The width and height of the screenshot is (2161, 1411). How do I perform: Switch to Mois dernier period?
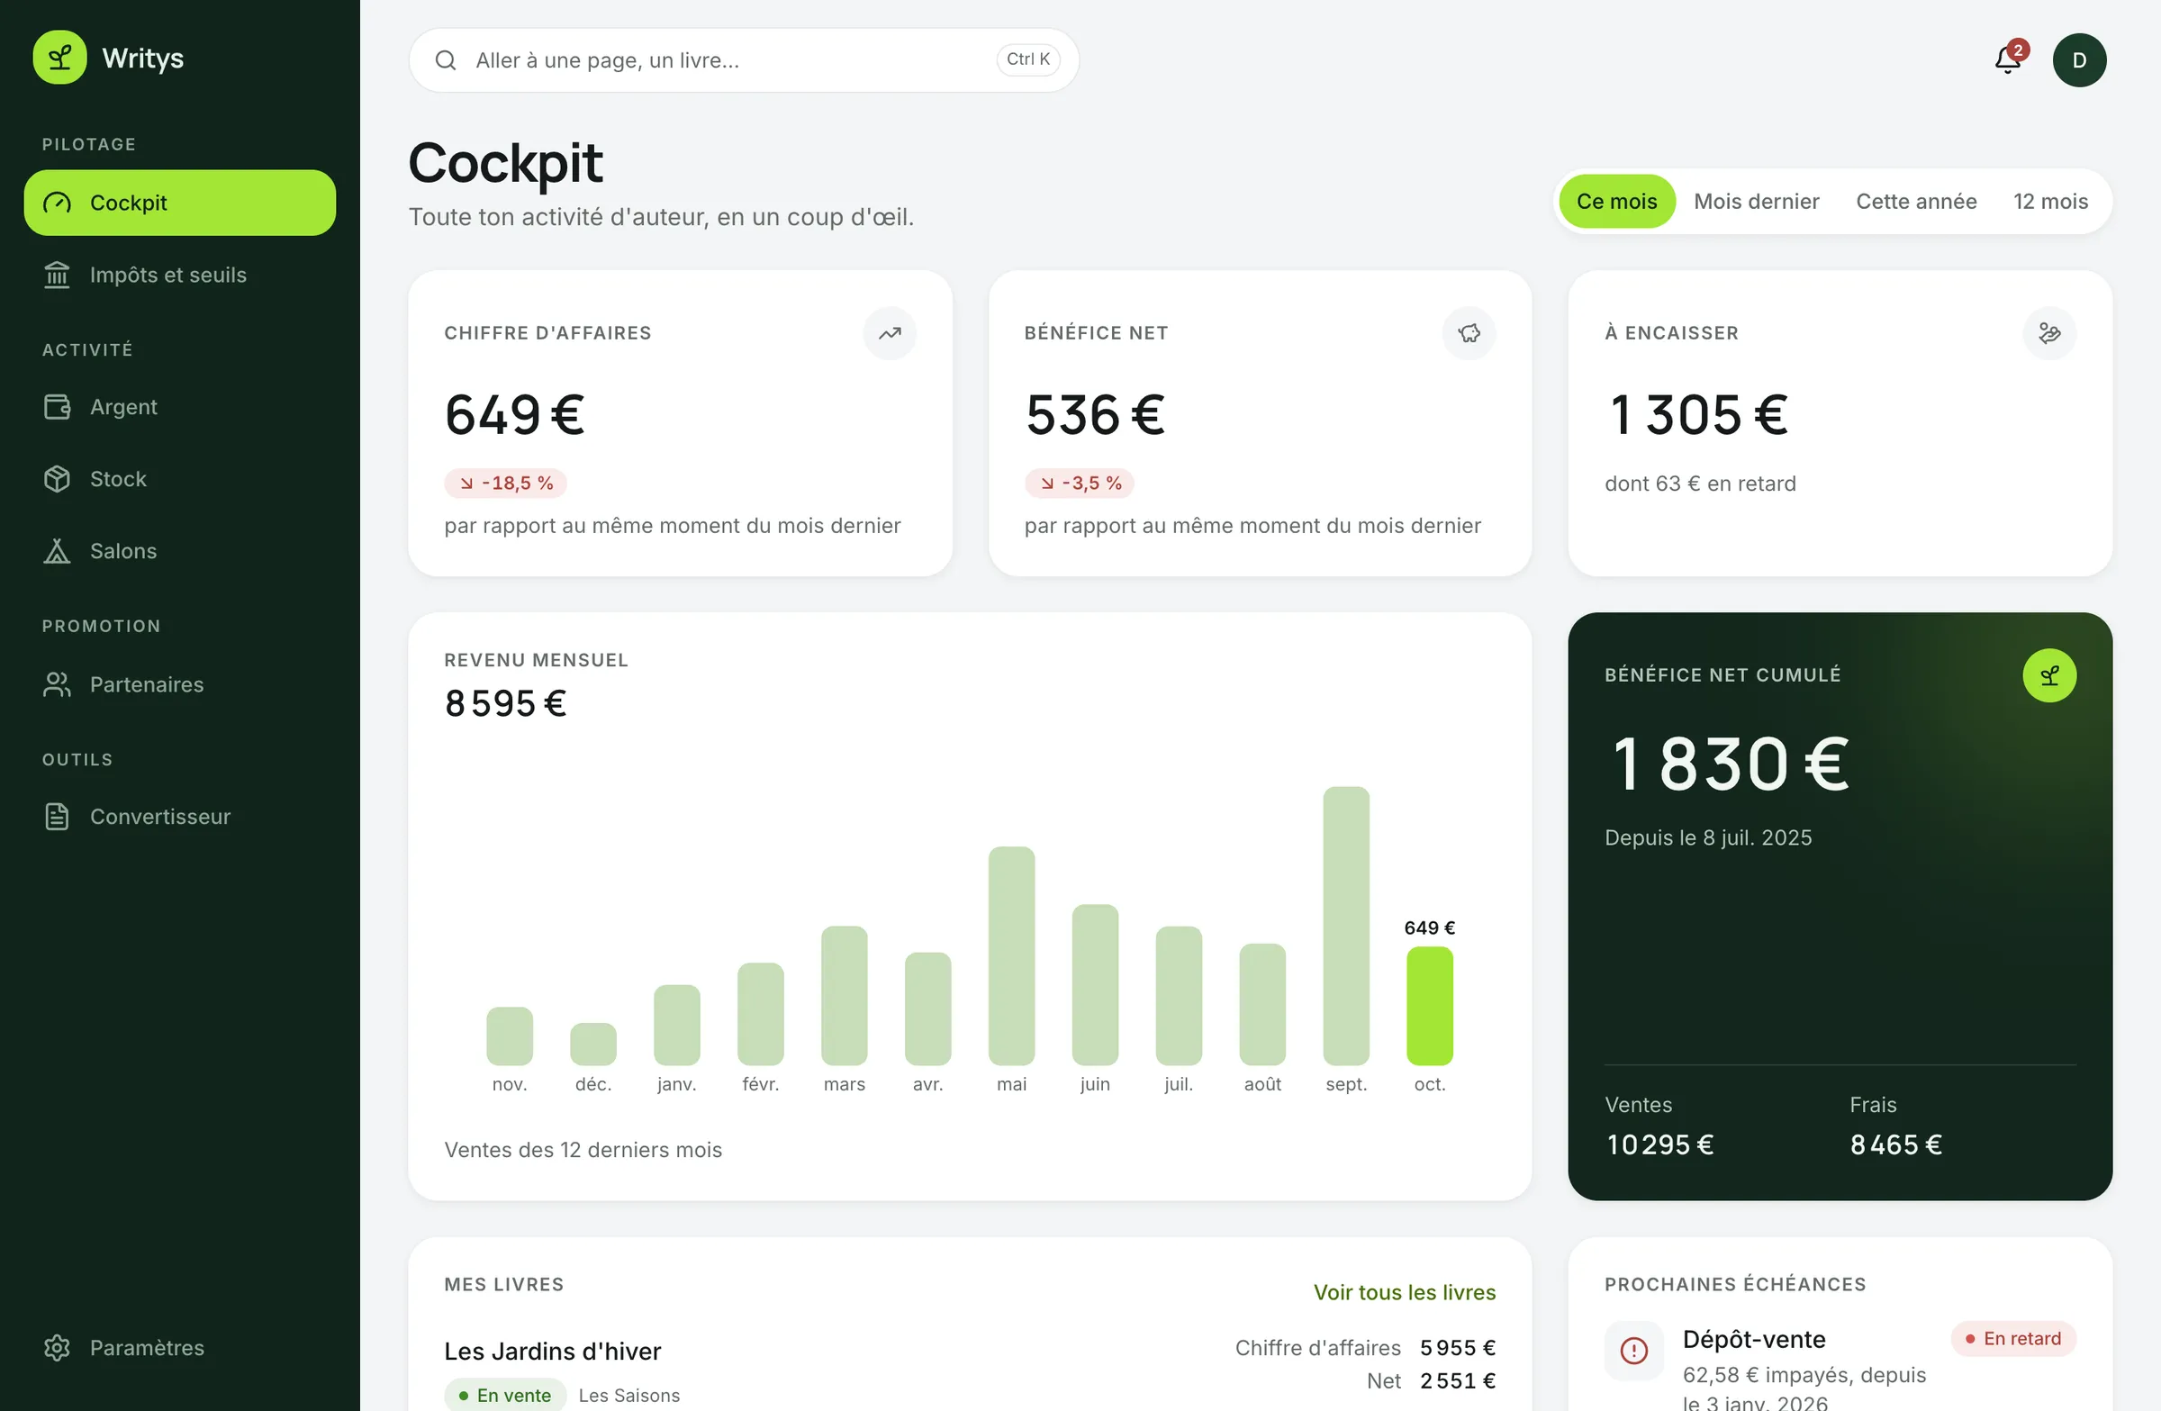(x=1756, y=202)
